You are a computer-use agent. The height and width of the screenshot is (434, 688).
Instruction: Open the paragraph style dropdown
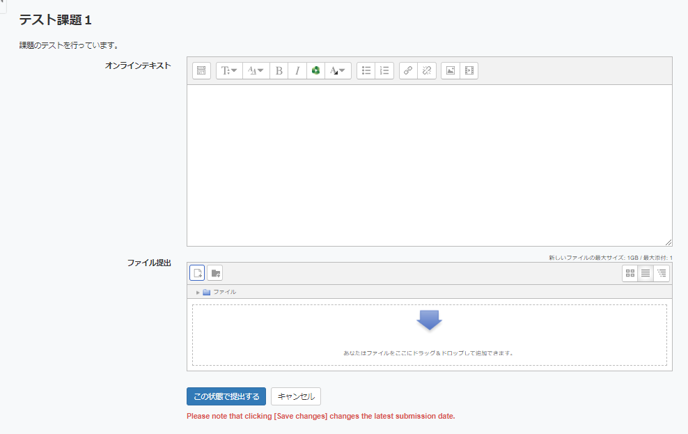[x=229, y=70]
